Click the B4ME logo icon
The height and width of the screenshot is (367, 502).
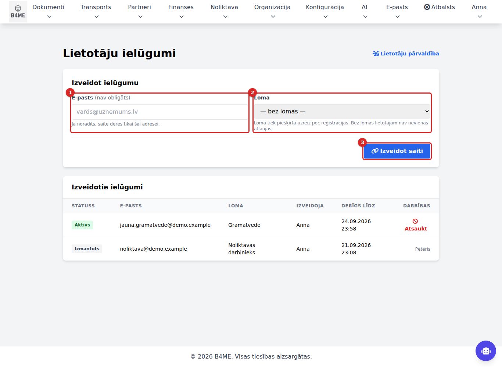coord(18,12)
